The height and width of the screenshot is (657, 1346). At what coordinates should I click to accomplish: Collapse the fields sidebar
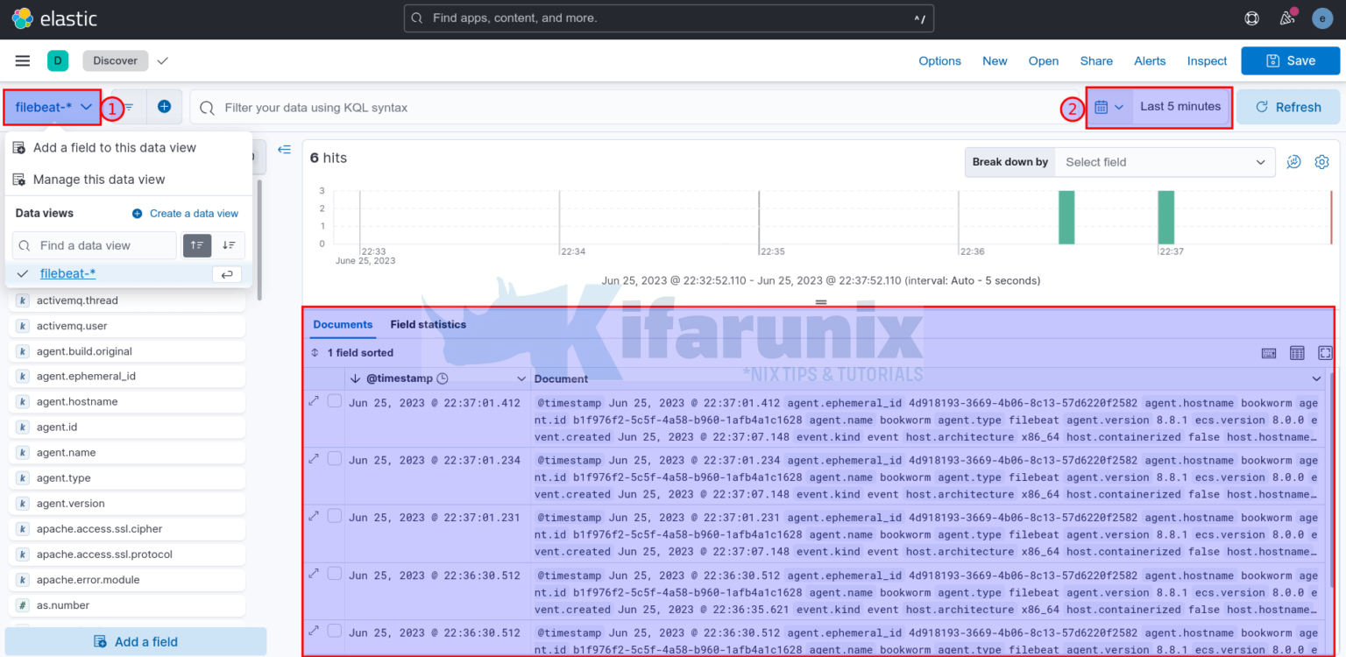tap(284, 149)
